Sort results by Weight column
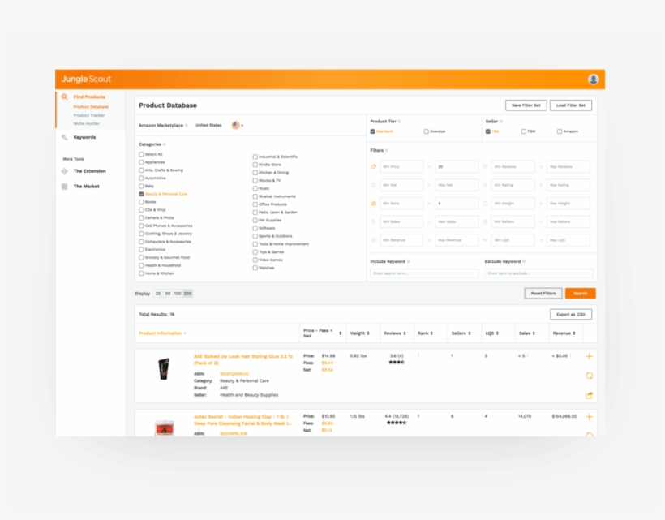This screenshot has width=665, height=520. pyautogui.click(x=359, y=333)
